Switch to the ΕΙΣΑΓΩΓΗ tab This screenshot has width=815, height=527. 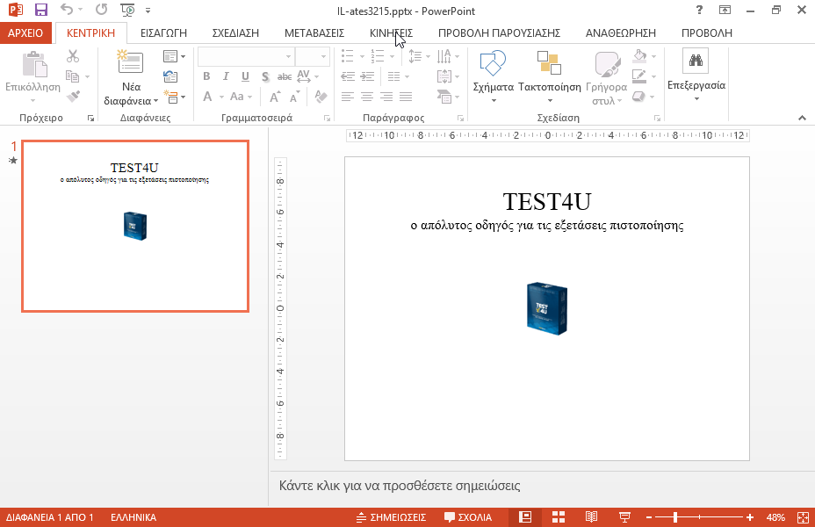point(163,32)
